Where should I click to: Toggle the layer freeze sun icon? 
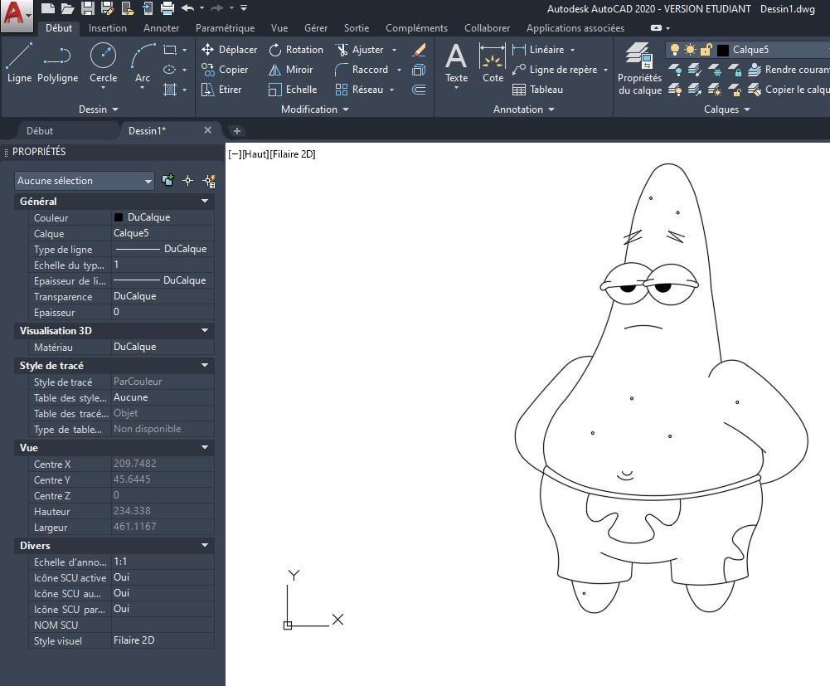690,50
